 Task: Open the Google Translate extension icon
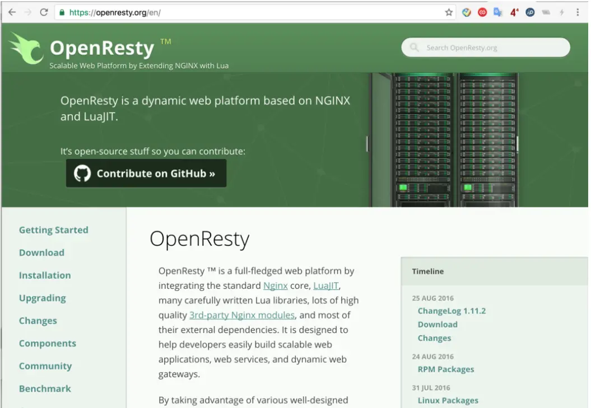(498, 12)
